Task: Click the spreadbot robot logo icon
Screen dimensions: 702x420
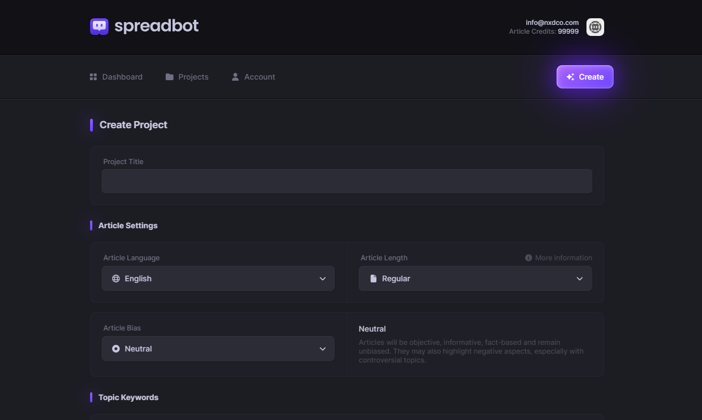Action: [x=99, y=26]
